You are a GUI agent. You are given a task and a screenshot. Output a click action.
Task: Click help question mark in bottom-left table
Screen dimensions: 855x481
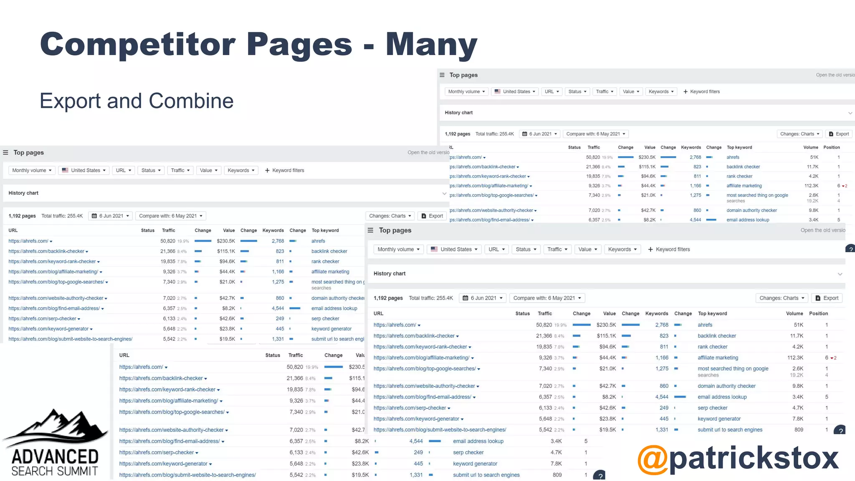coord(599,475)
